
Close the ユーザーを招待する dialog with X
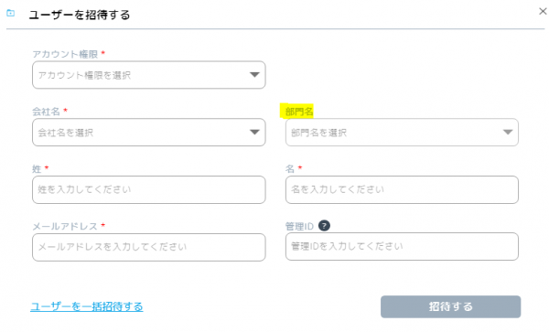tap(543, 12)
